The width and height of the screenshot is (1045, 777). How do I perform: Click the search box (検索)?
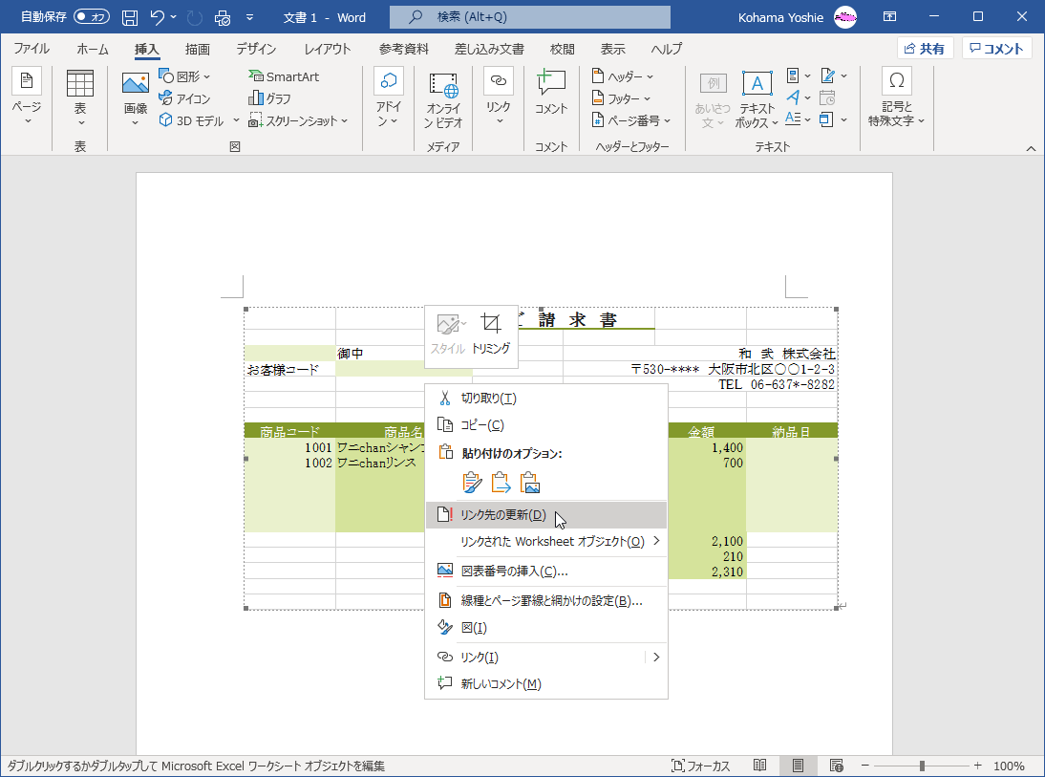tap(530, 17)
